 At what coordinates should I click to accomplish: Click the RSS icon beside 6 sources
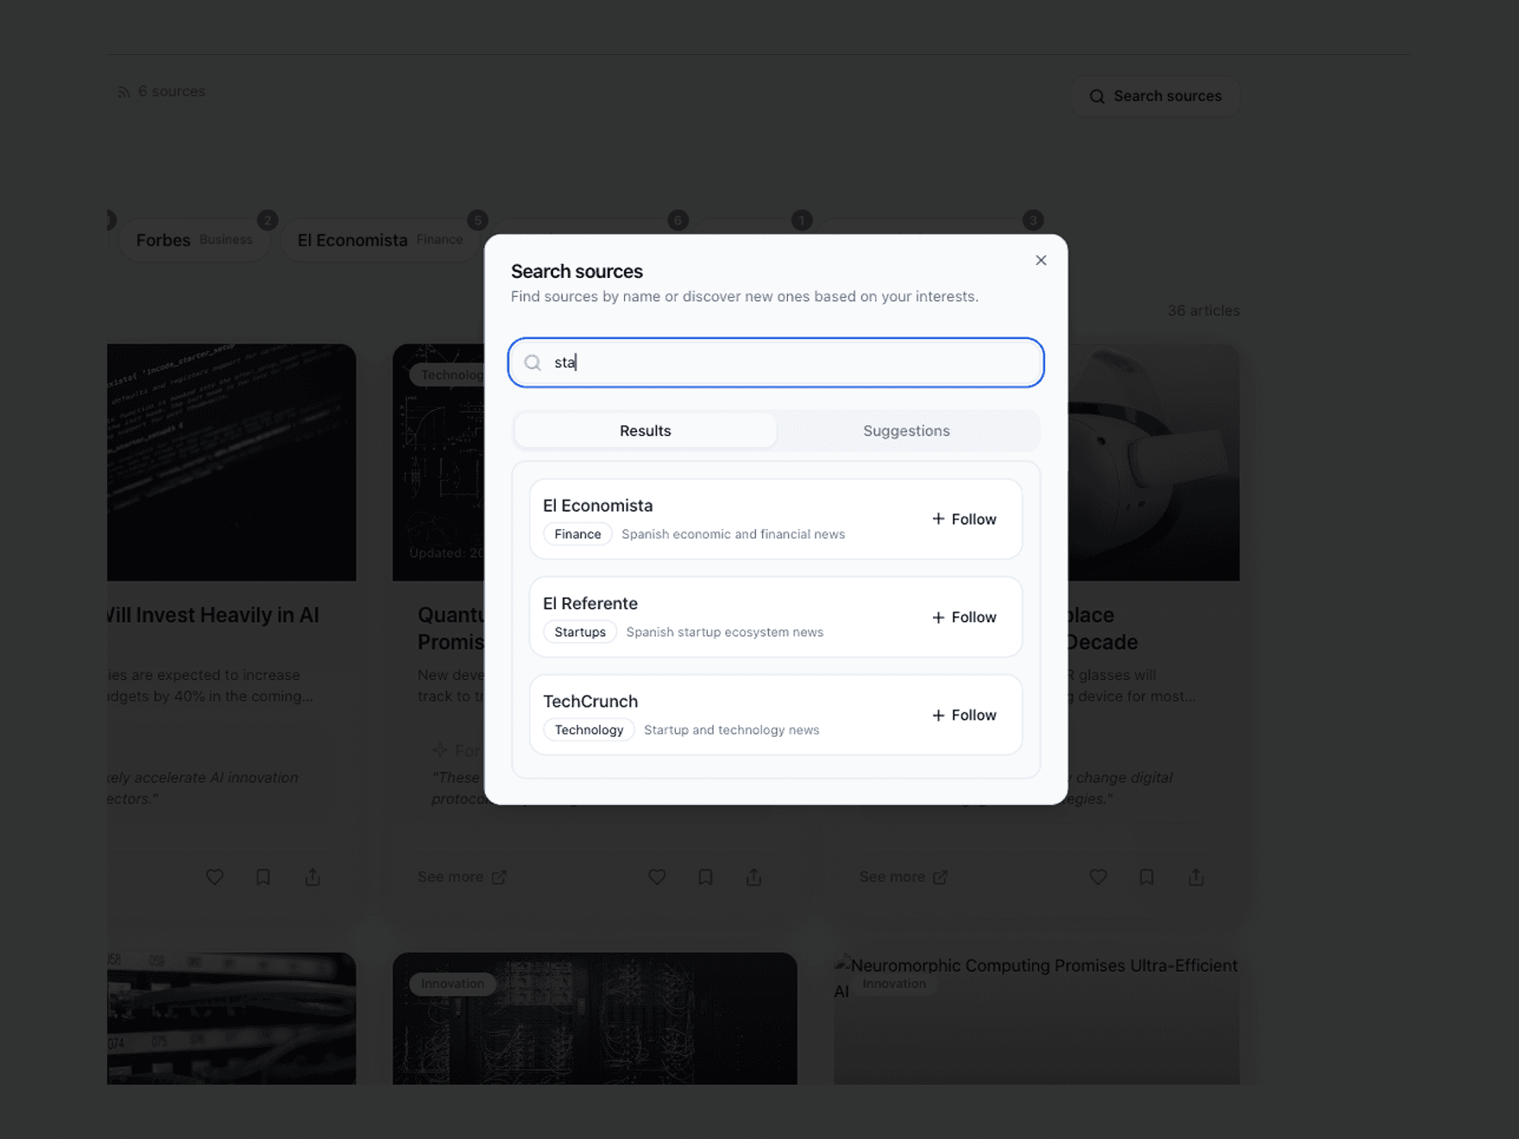(124, 91)
